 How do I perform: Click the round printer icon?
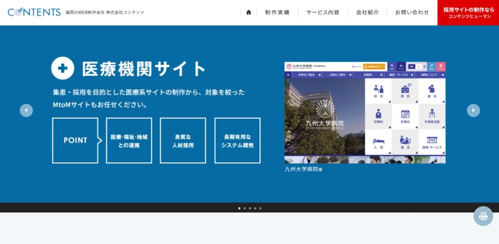[483, 216]
